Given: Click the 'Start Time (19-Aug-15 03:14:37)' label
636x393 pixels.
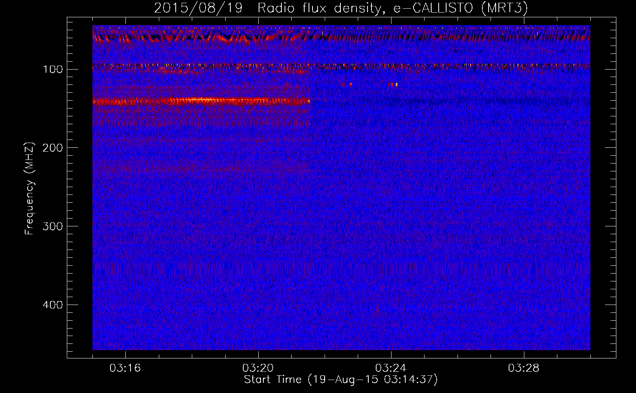Looking at the screenshot, I should pos(341,380).
